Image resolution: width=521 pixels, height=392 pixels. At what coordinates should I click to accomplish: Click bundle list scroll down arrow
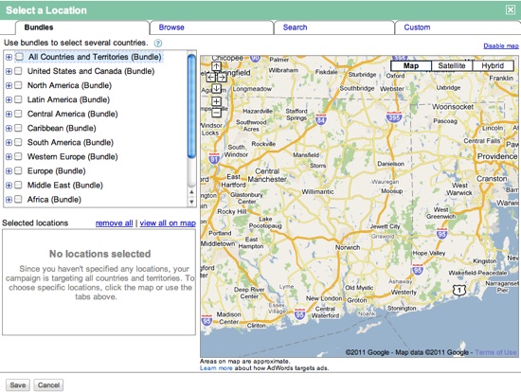191,202
